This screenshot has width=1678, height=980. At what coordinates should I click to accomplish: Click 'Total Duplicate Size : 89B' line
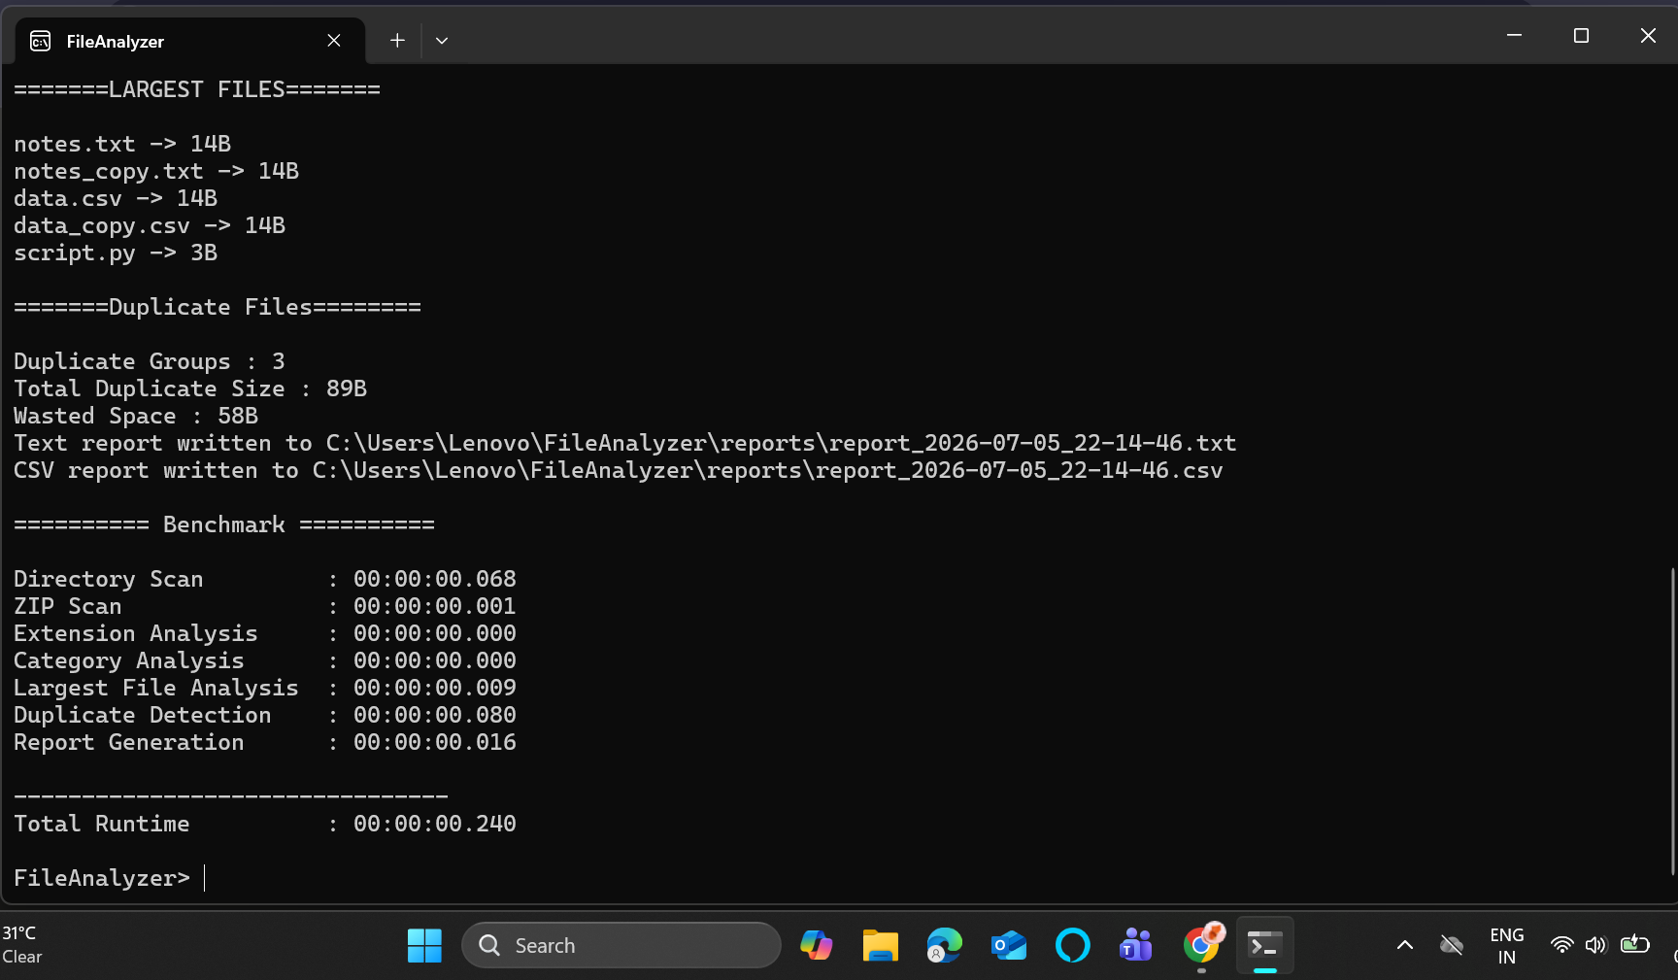pyautogui.click(x=190, y=389)
